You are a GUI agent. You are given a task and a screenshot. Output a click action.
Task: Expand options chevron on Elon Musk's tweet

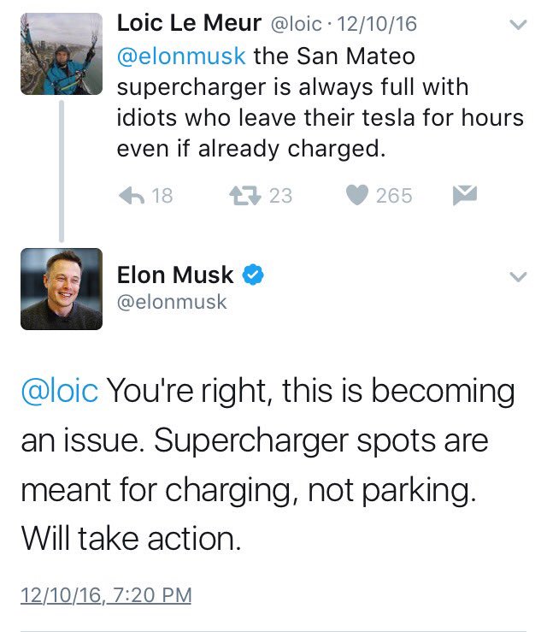(x=518, y=276)
